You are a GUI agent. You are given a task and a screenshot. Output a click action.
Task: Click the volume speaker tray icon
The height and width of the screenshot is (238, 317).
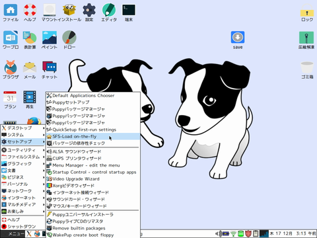[219, 233]
